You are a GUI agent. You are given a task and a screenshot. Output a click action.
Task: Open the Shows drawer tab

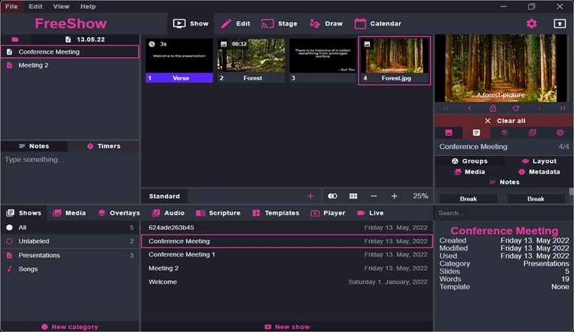pos(24,213)
